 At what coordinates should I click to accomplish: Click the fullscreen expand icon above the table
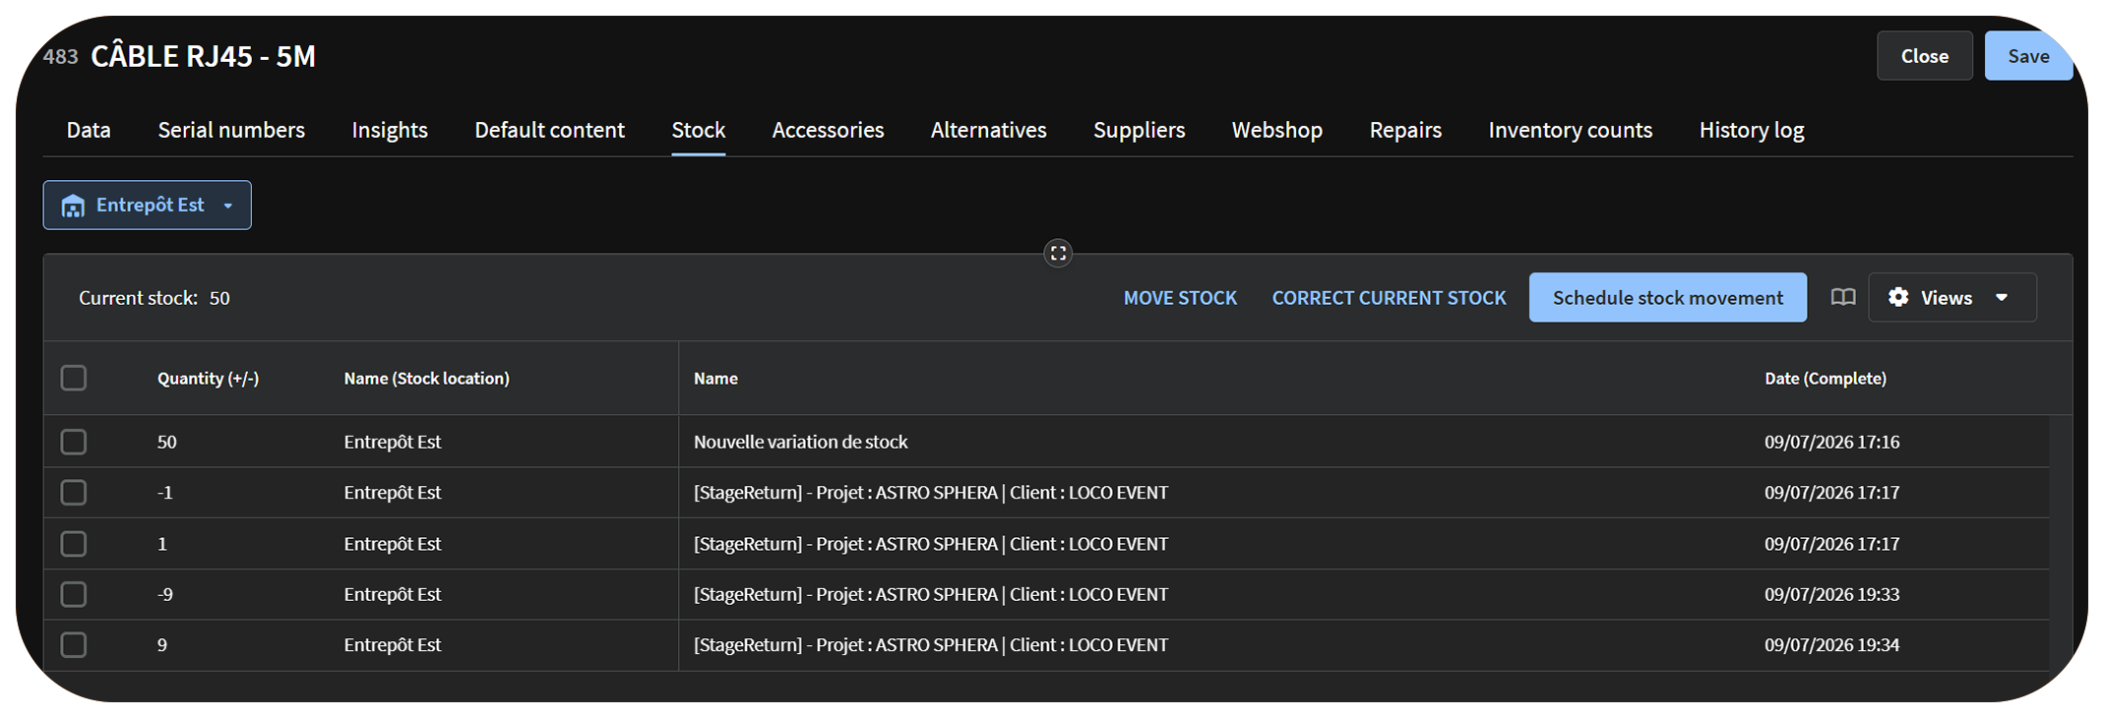point(1058,254)
